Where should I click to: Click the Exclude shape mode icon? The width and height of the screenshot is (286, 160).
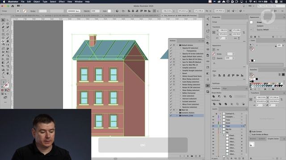coord(231,96)
